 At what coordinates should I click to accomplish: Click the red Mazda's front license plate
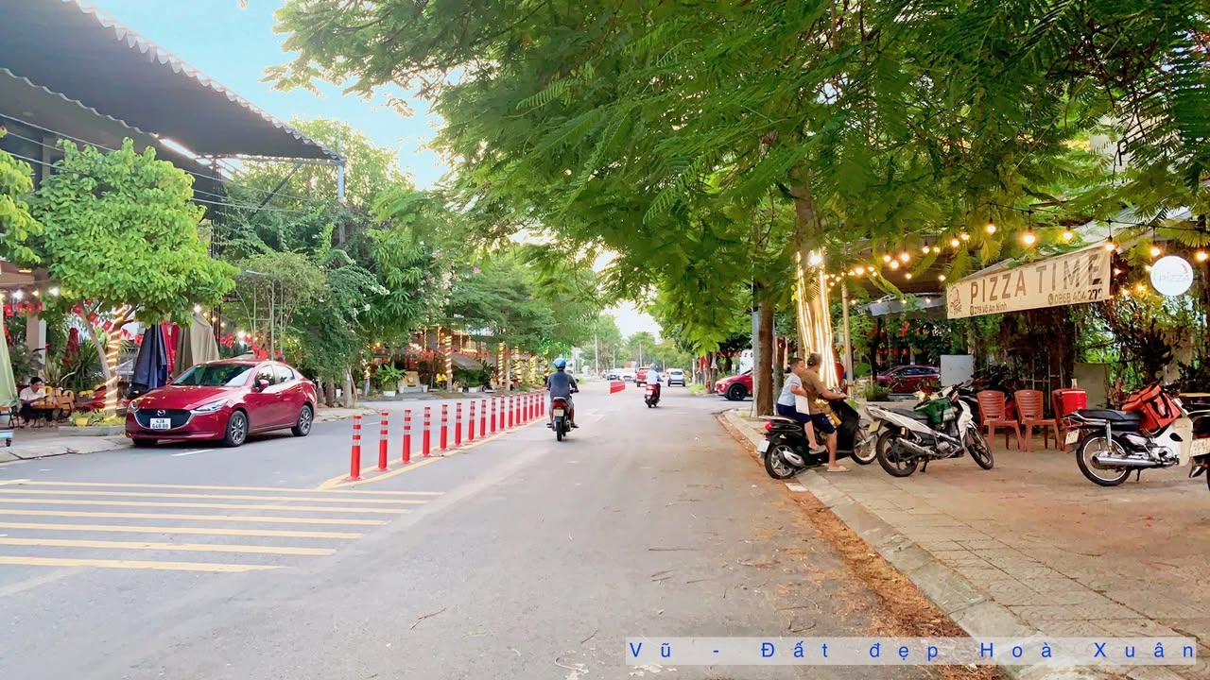160,424
